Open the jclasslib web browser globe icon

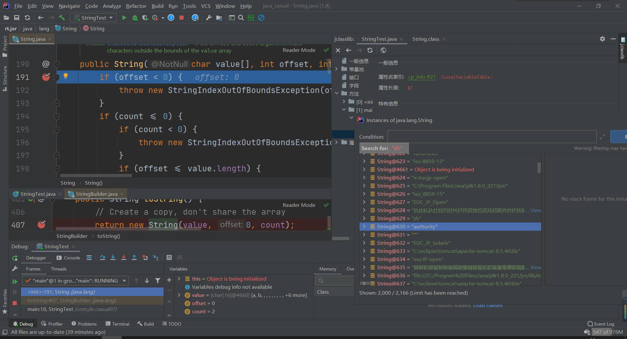(383, 50)
